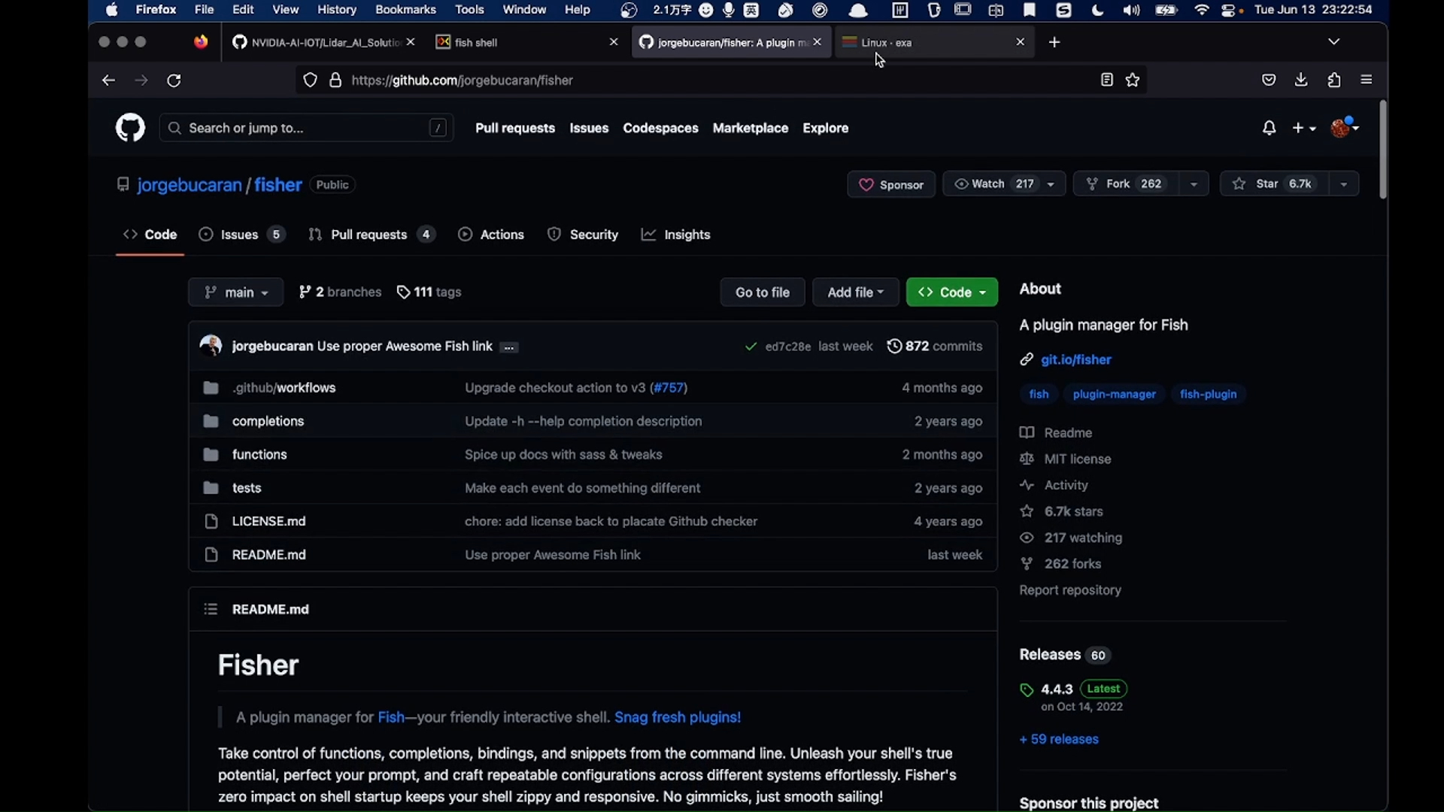This screenshot has height=812, width=1444.
Task: Switch to repository Pull requests tab
Action: tap(372, 235)
